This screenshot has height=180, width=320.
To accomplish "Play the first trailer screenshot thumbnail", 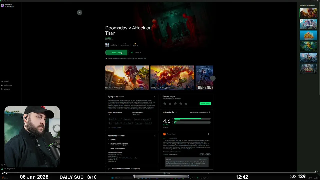I will click(127, 78).
